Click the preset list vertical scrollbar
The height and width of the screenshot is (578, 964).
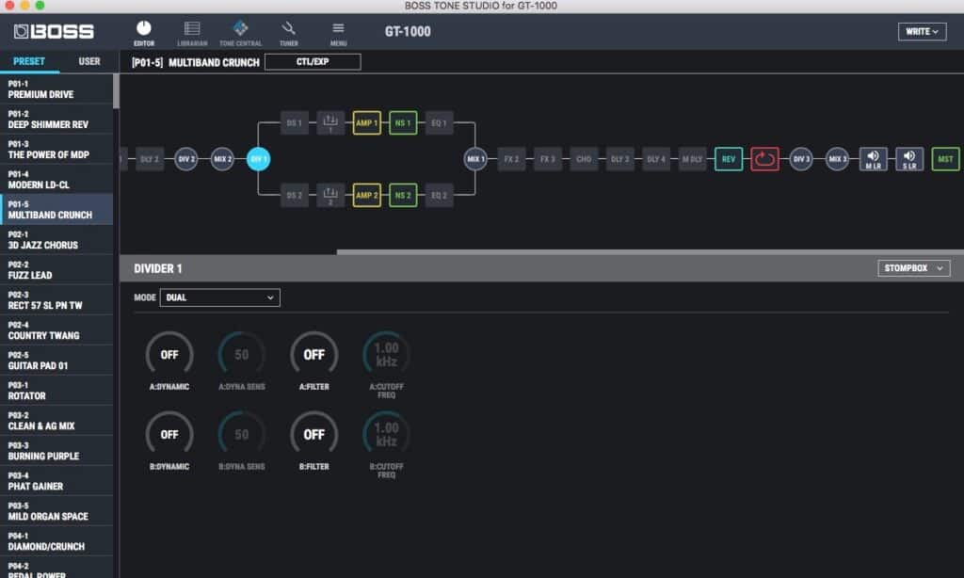coord(116,91)
